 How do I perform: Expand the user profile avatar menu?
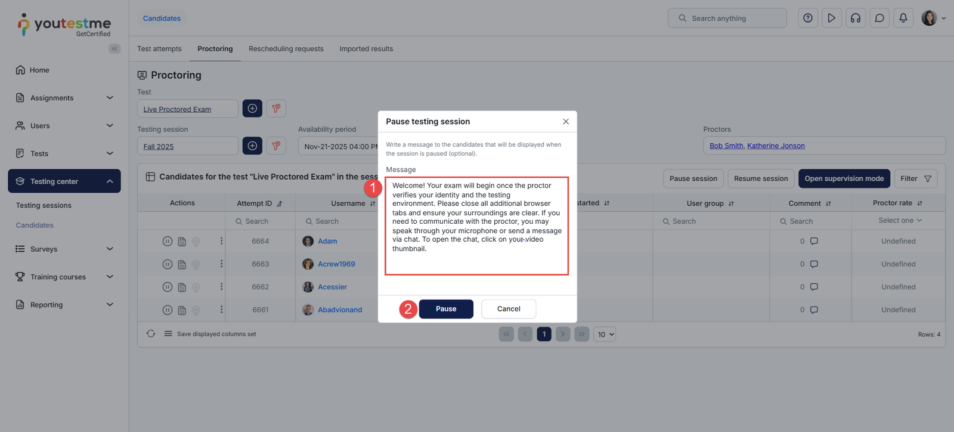coord(933,18)
